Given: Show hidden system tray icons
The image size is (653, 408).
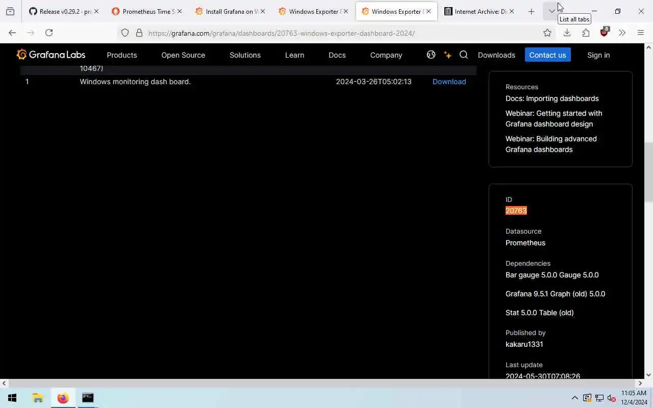Looking at the screenshot, I should [x=575, y=398].
